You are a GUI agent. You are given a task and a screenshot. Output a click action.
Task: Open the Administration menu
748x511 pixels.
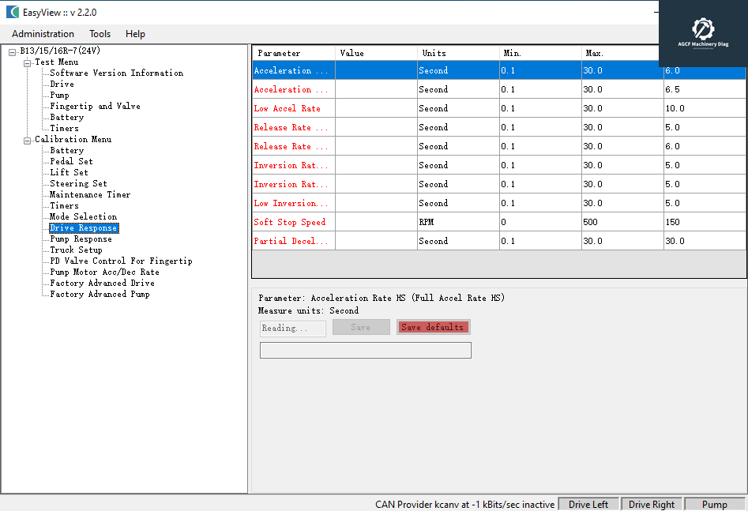[43, 34]
